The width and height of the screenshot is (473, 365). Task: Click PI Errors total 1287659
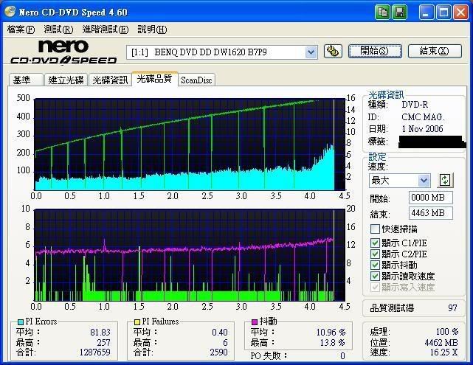(95, 352)
